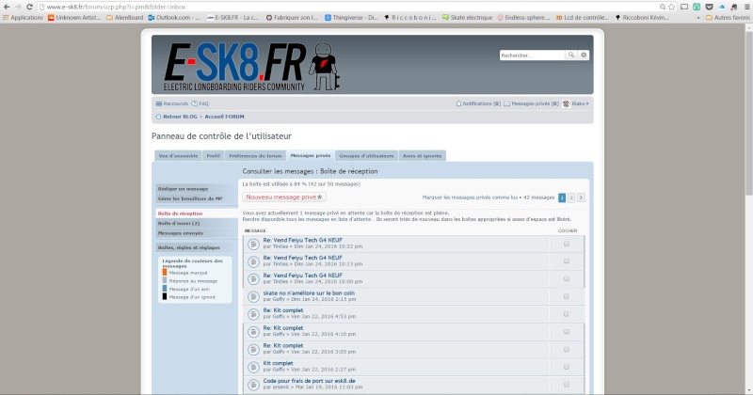753x395 pixels.
Task: Open the FAQ link
Action: 200,103
